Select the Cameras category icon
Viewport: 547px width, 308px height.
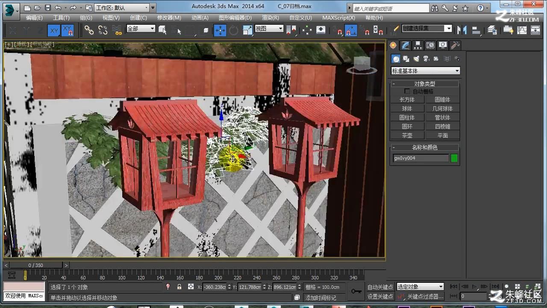click(x=426, y=59)
